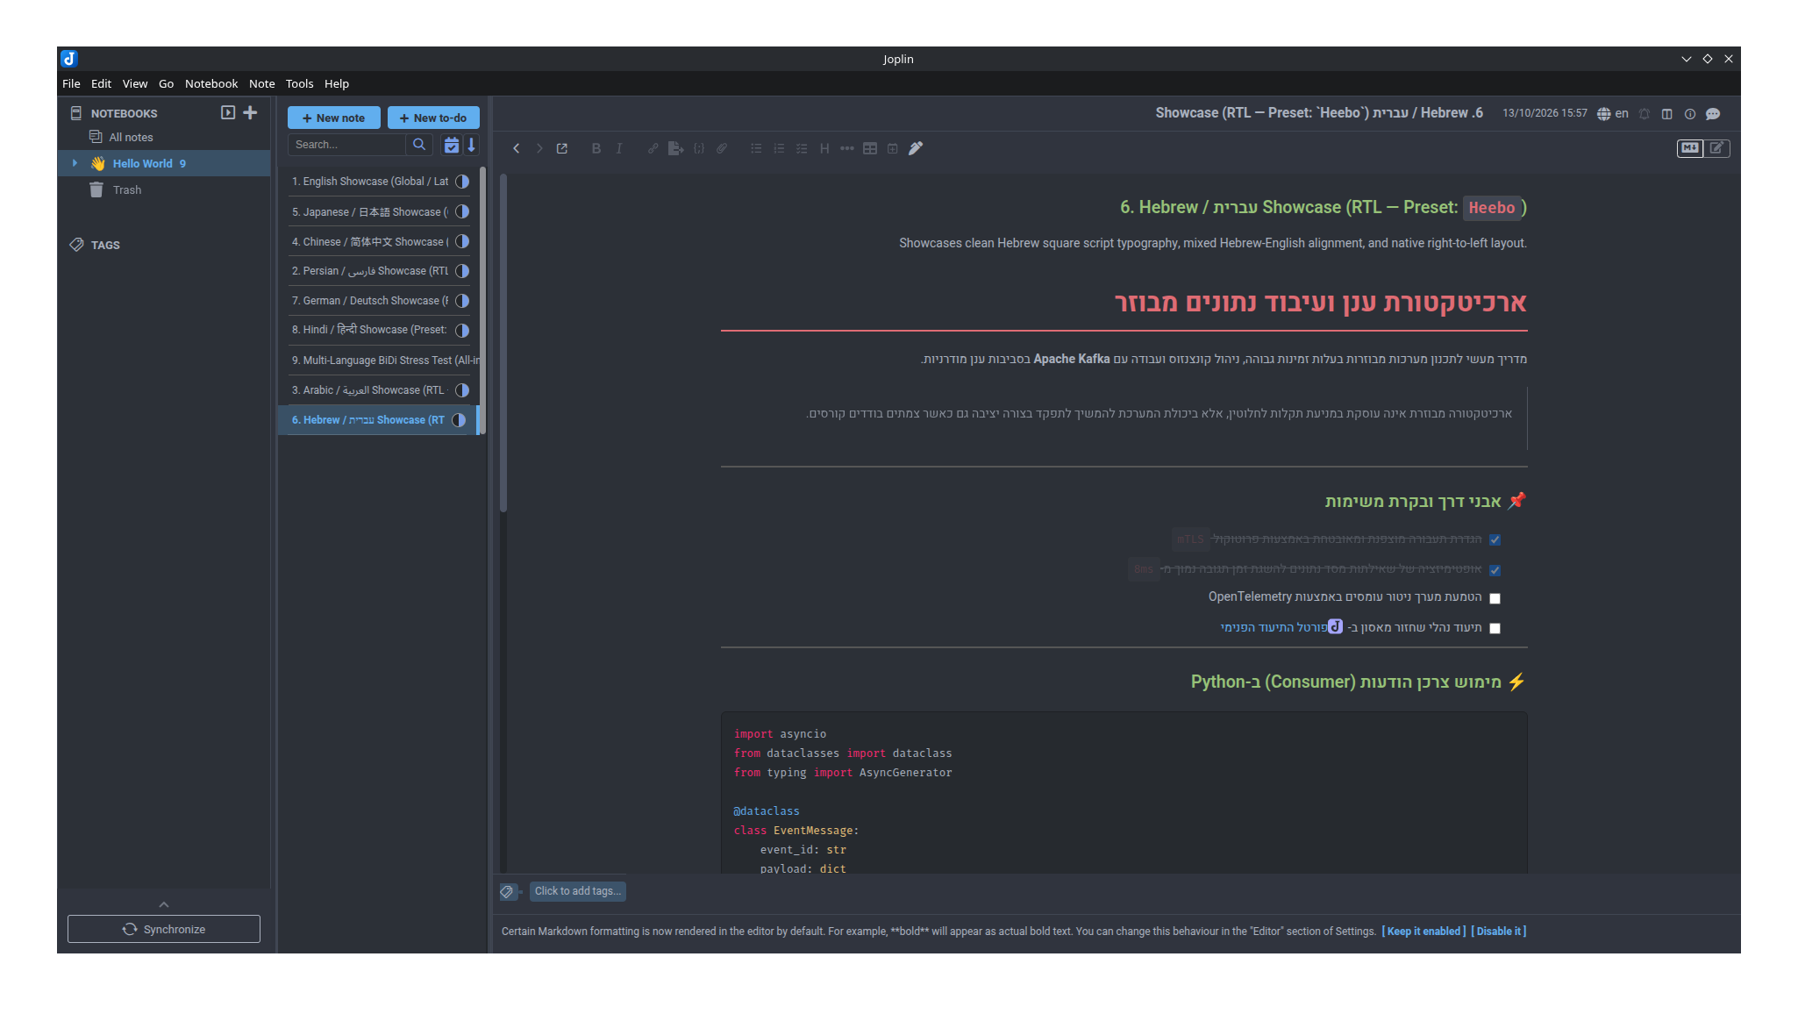This screenshot has width=1798, height=1021.
Task: Insert a hyperlink from toolbar
Action: (653, 149)
